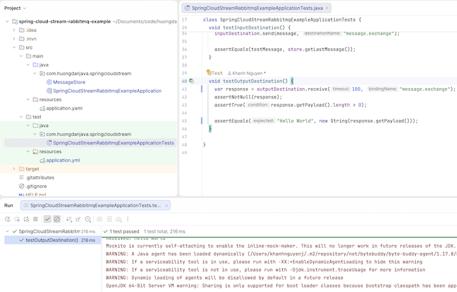The width and height of the screenshot is (457, 292).
Task: Click the HELP.md file at tree bottom
Action: 33,194
